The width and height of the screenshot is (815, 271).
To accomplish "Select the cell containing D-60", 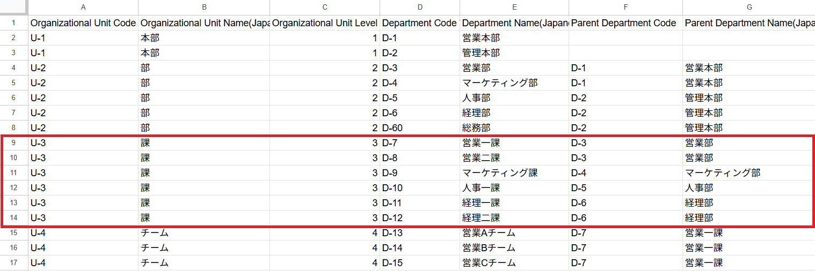I will (x=419, y=128).
